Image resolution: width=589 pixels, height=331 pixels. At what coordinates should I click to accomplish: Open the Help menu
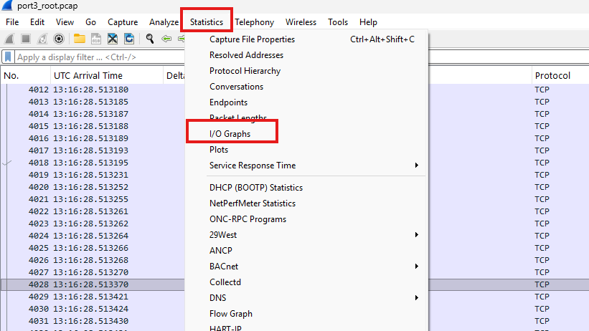click(x=368, y=22)
